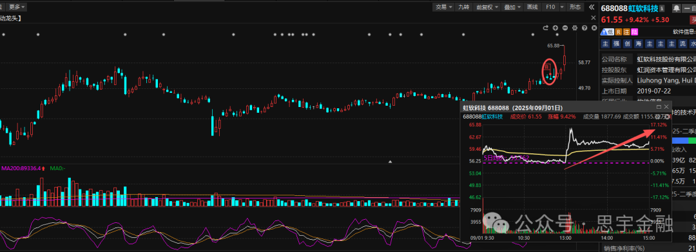The width and height of the screenshot is (696, 252).
Task: Open price alert bell icon
Action: (676, 8)
